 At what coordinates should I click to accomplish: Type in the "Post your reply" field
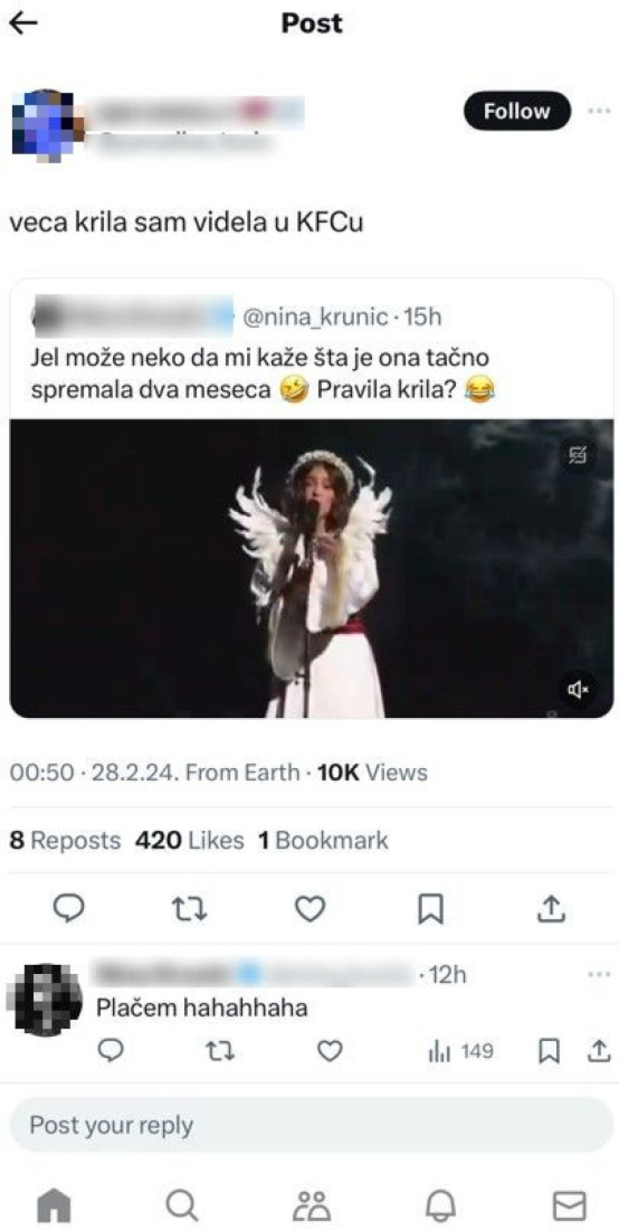[311, 1125]
